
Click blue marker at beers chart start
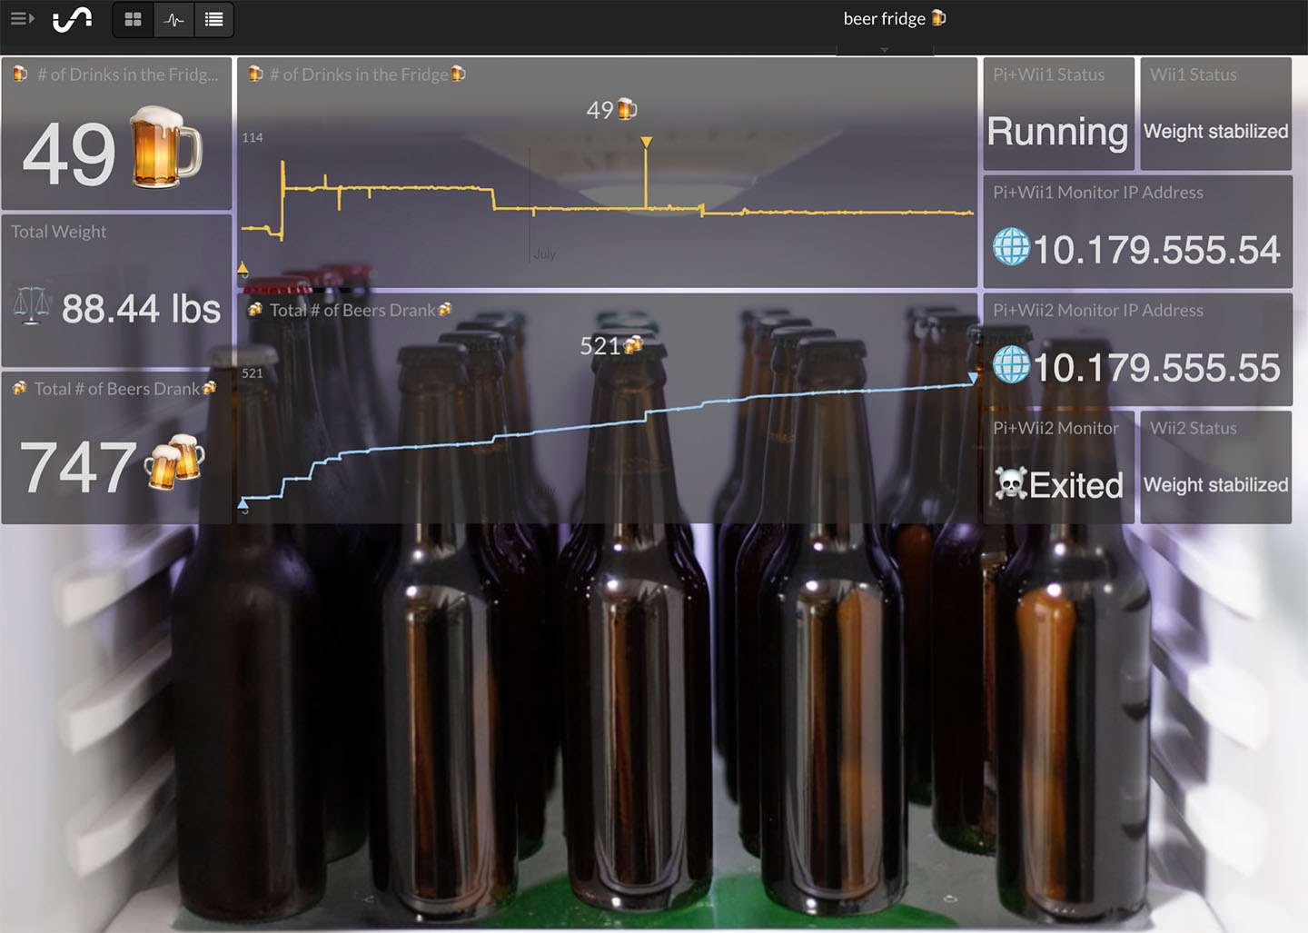[243, 502]
